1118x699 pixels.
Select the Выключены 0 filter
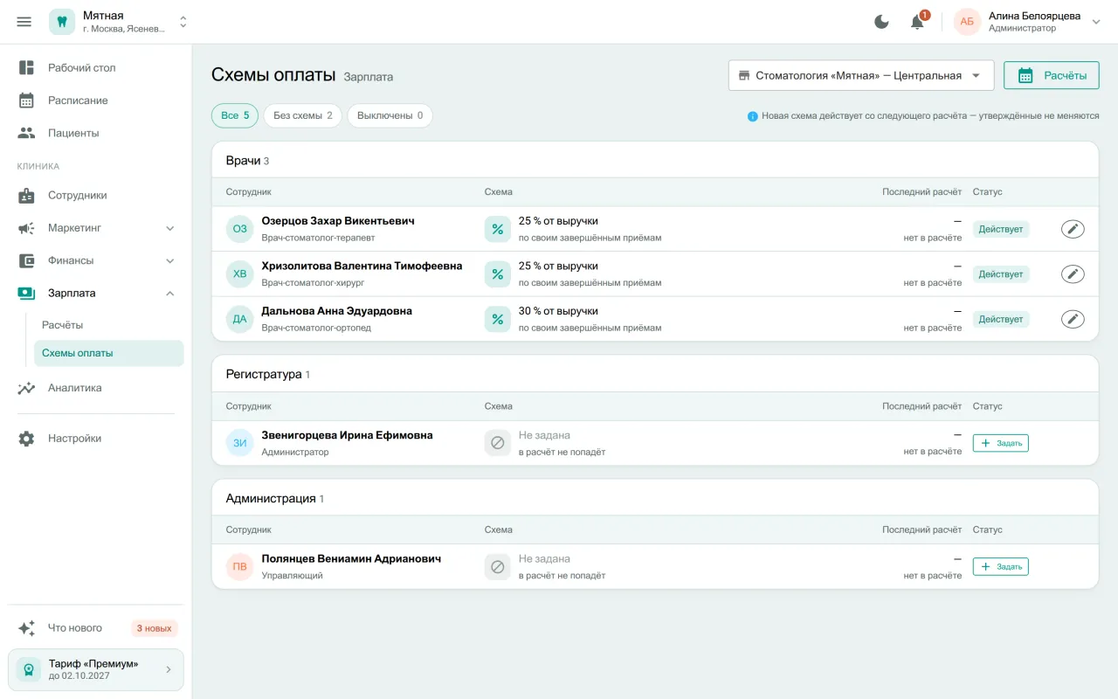[x=390, y=115]
